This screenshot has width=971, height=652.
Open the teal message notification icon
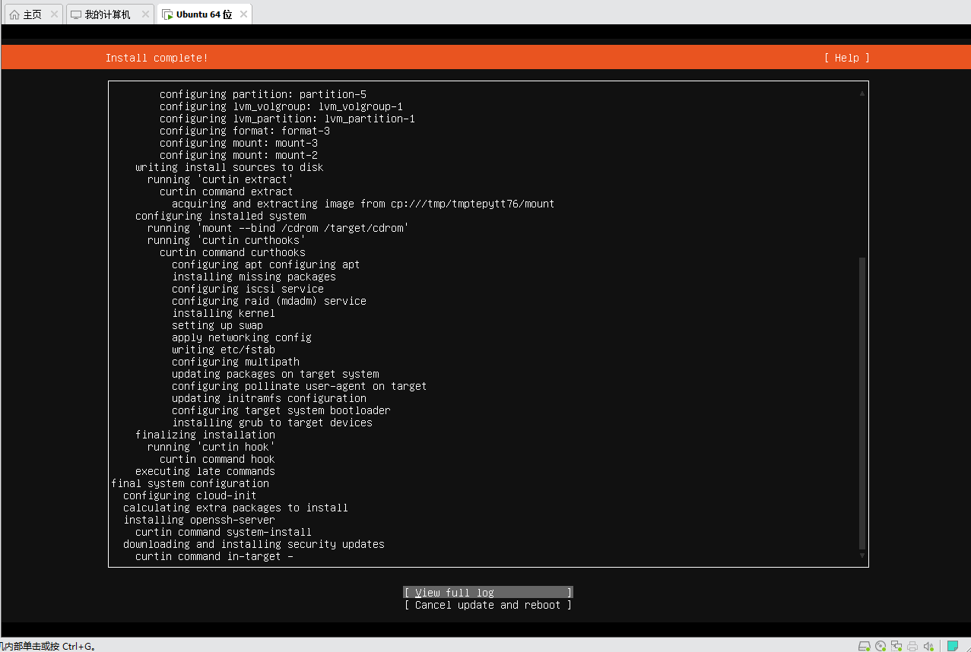pos(953,645)
